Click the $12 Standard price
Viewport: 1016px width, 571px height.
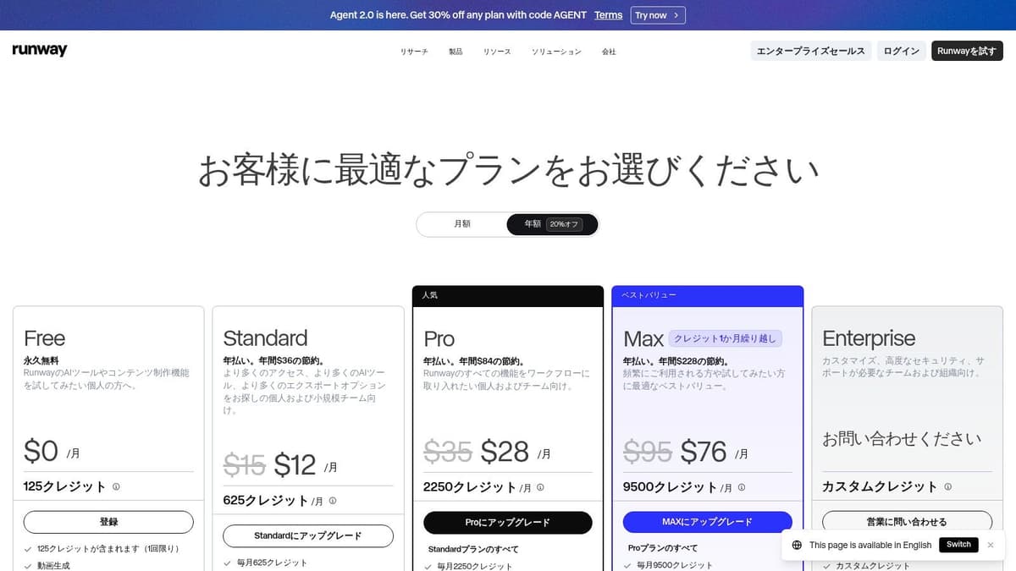[x=295, y=464]
